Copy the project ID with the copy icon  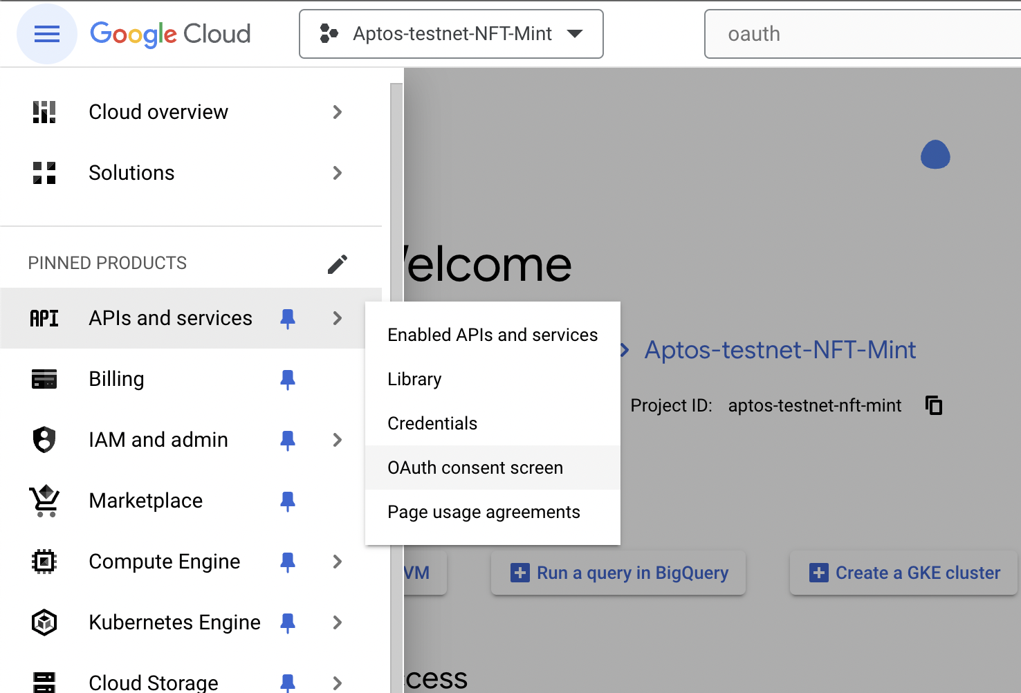[x=934, y=405]
